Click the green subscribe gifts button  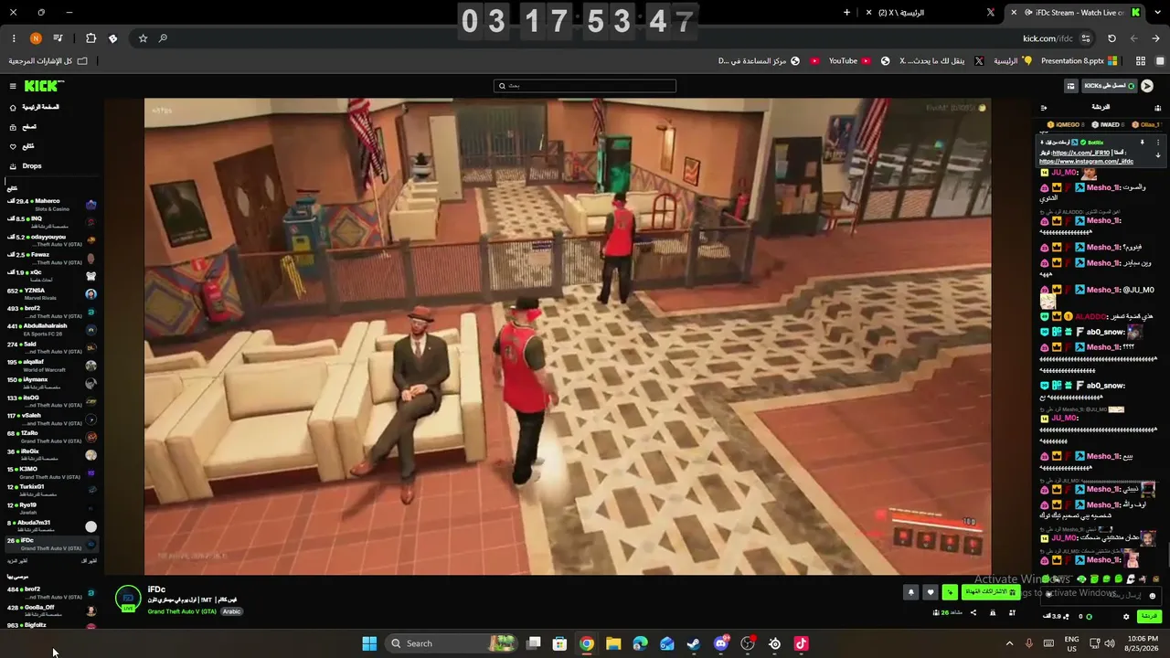990,592
